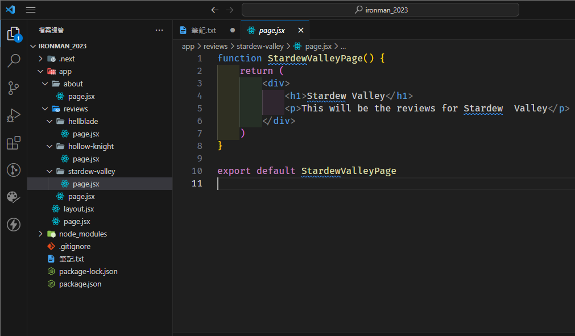Screen dimensions: 575x336
Task: Open package.json file
Action: (x=80, y=284)
